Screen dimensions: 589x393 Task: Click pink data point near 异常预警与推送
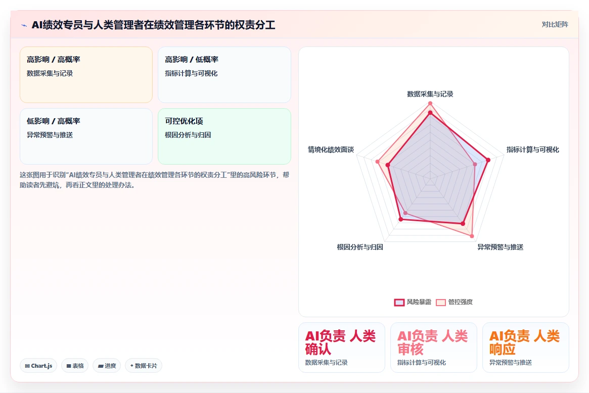(472, 236)
